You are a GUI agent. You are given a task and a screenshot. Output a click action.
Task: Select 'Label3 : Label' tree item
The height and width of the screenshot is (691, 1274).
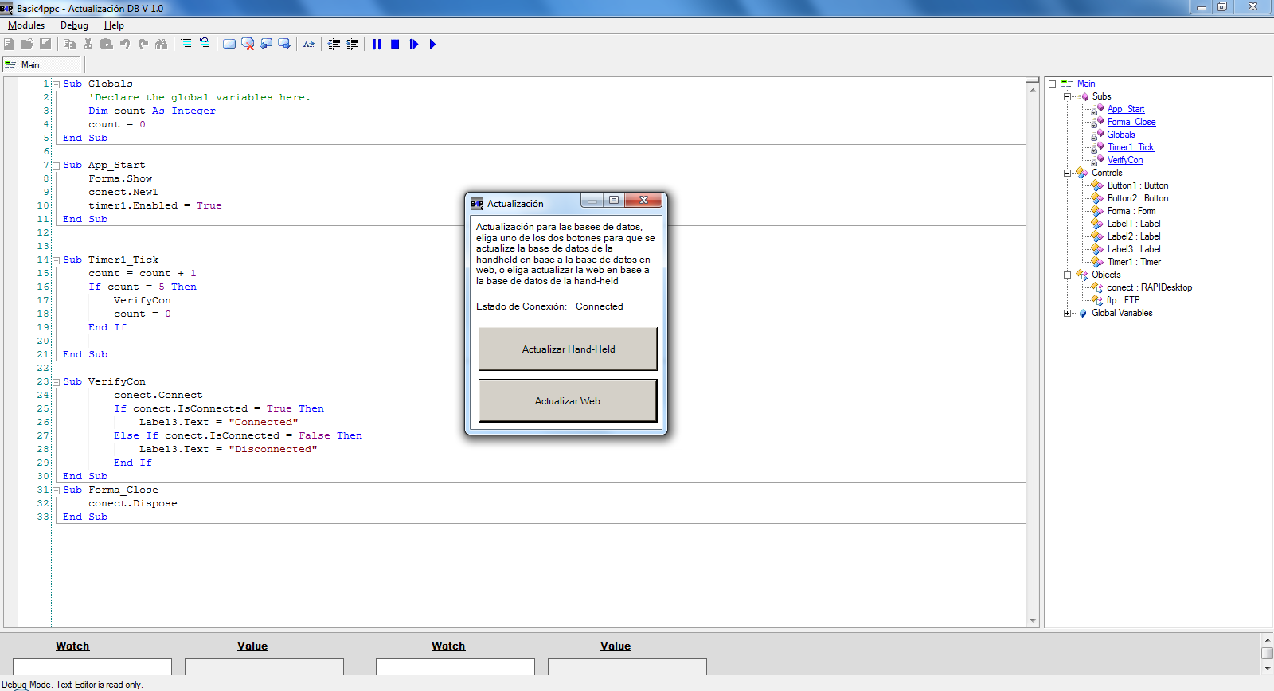tap(1134, 249)
